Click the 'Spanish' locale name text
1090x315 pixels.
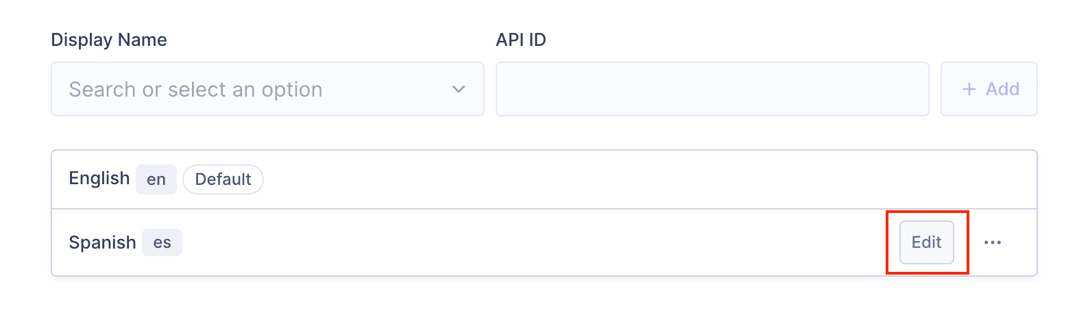102,242
